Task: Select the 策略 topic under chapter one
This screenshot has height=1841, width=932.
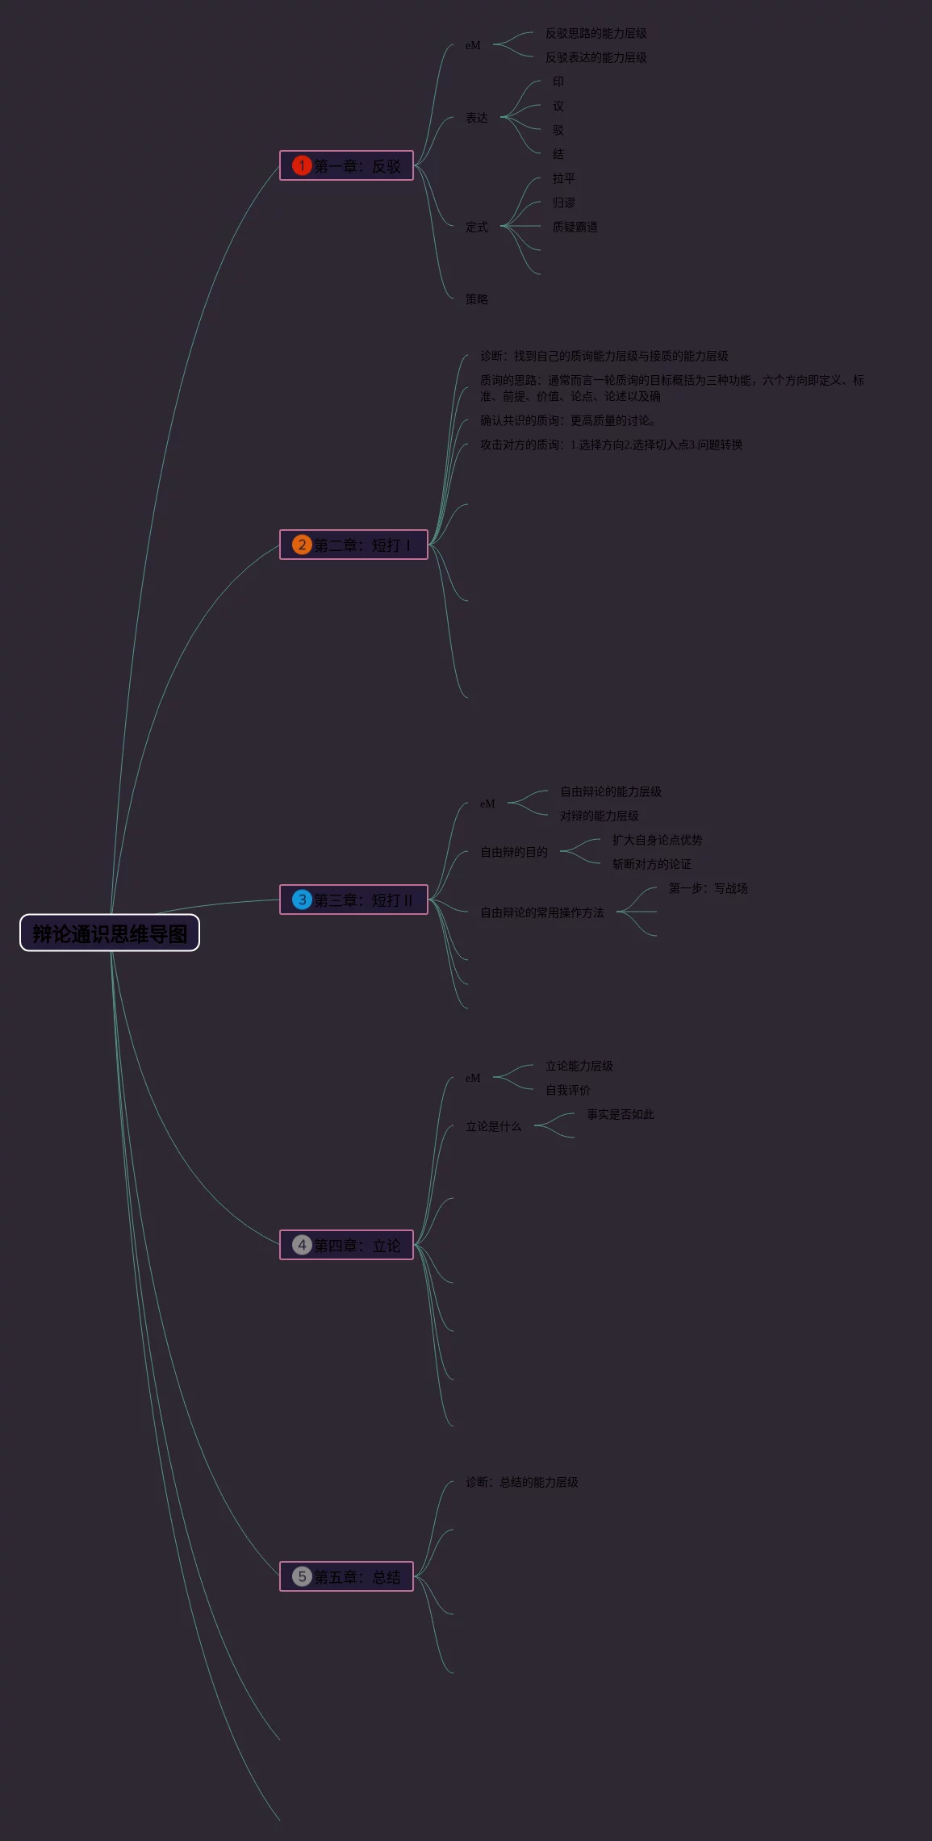Action: point(477,299)
